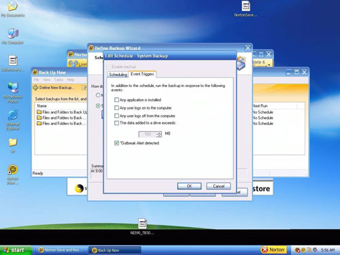Select the first Files and Folders to Back Up folder icon
This screenshot has height=255, width=340.
tap(39, 112)
